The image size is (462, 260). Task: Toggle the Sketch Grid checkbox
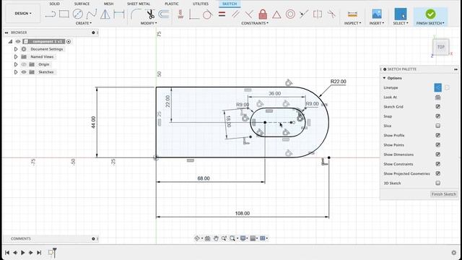click(x=438, y=106)
